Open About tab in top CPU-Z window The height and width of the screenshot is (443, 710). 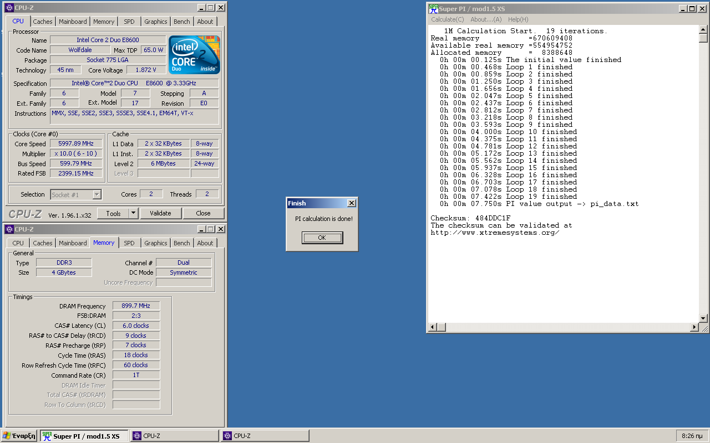tap(205, 22)
